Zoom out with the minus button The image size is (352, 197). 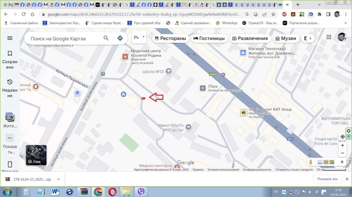(342, 153)
